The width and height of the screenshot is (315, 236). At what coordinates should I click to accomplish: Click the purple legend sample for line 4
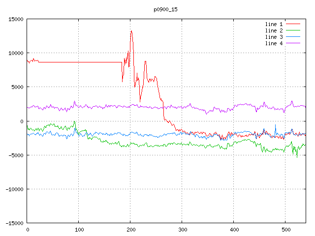pos(293,43)
